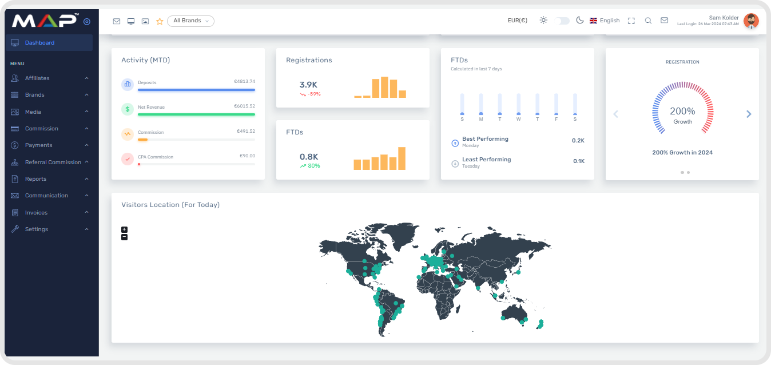Open the Payments menu item
This screenshot has width=771, height=365.
click(x=38, y=145)
